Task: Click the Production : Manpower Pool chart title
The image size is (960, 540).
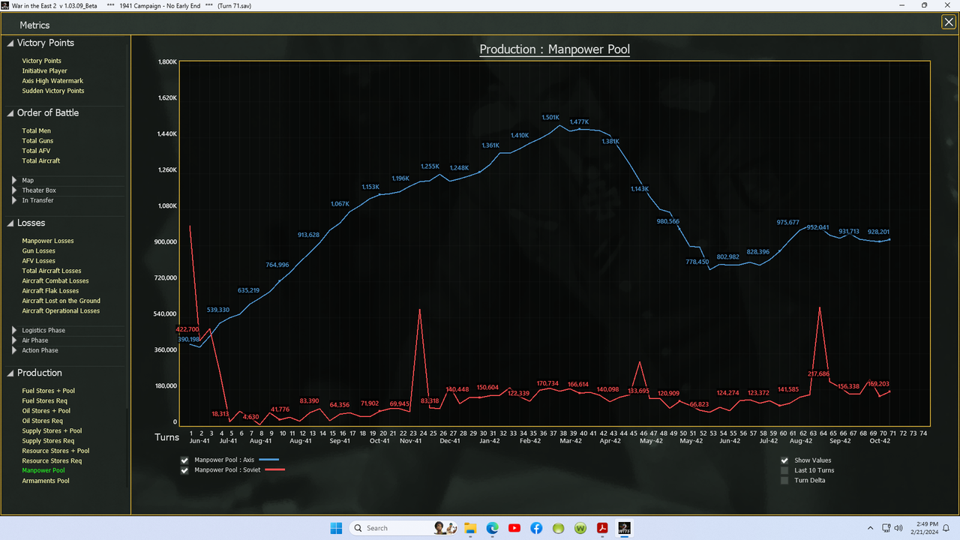Action: [x=555, y=50]
